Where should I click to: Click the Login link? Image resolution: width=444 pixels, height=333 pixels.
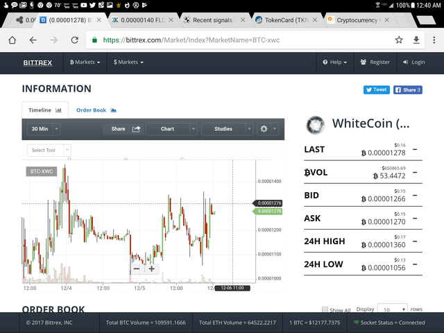pyautogui.click(x=414, y=62)
